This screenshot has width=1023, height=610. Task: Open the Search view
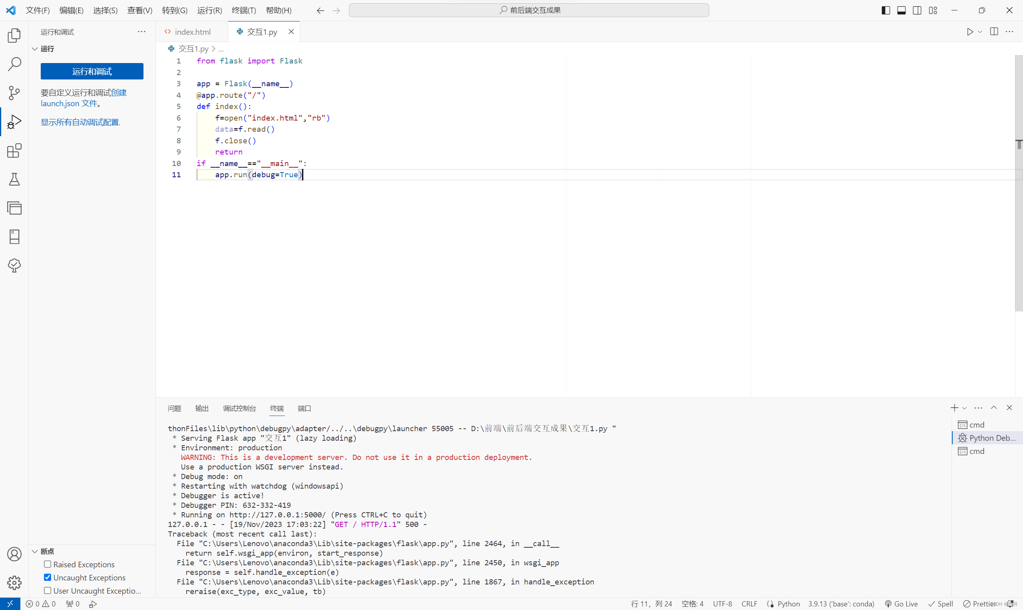point(14,64)
